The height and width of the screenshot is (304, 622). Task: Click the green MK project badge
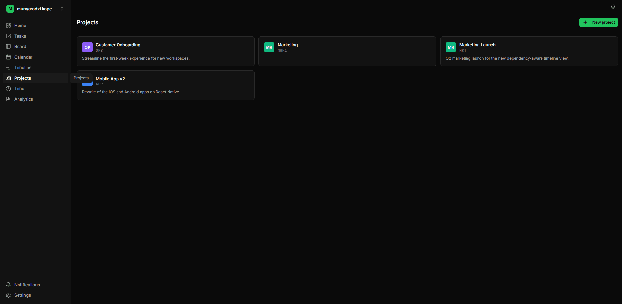coord(451,47)
